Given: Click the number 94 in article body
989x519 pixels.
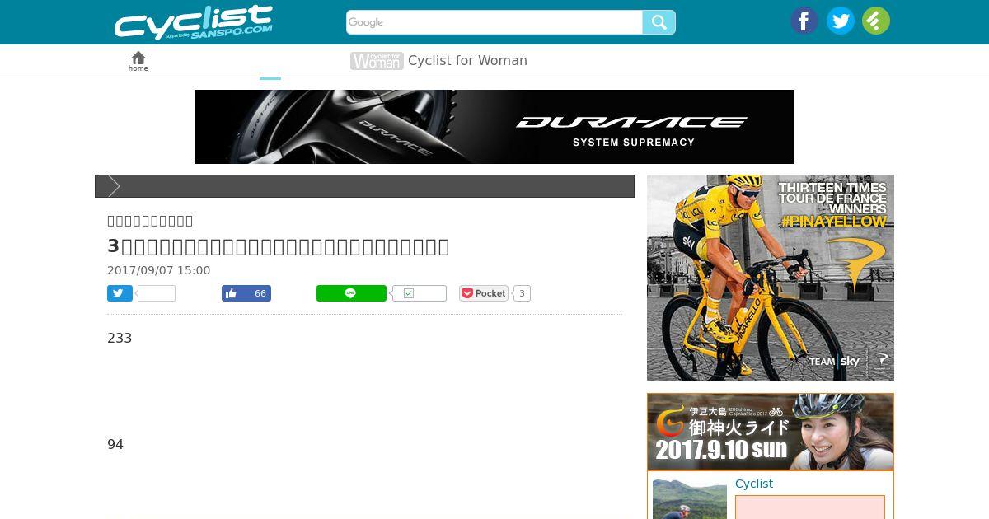Looking at the screenshot, I should click(x=115, y=444).
